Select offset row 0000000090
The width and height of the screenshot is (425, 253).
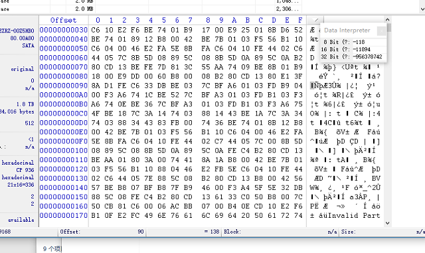click(x=64, y=86)
